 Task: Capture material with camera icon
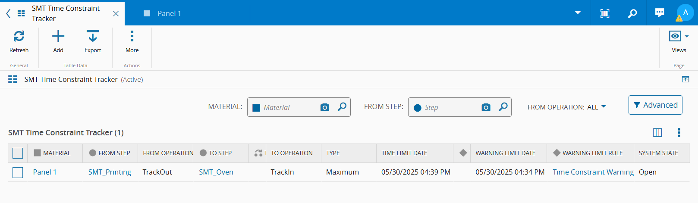(325, 107)
